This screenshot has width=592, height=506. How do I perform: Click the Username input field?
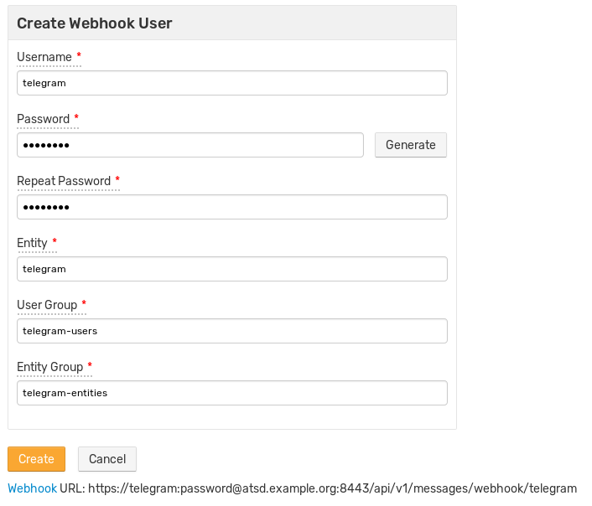point(231,83)
